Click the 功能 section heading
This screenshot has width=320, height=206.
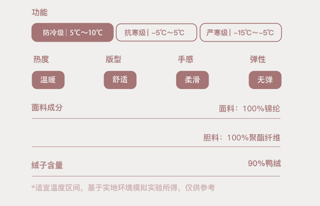pyautogui.click(x=40, y=13)
